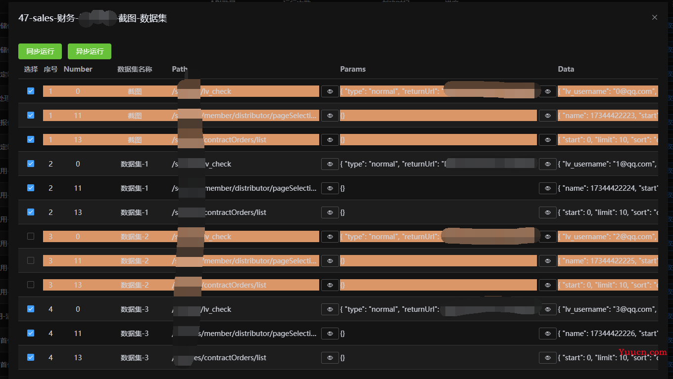The width and height of the screenshot is (673, 379).
Task: Uncheck the 截图 Number 0 row checkbox
Action: [x=31, y=91]
